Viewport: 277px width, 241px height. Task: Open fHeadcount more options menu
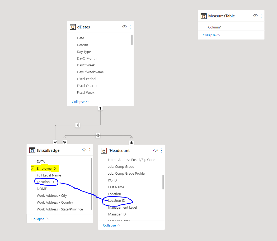tap(161, 150)
